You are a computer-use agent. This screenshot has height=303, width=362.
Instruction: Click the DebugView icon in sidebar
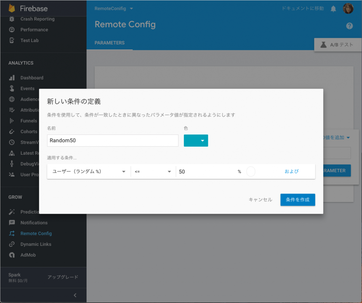point(12,164)
